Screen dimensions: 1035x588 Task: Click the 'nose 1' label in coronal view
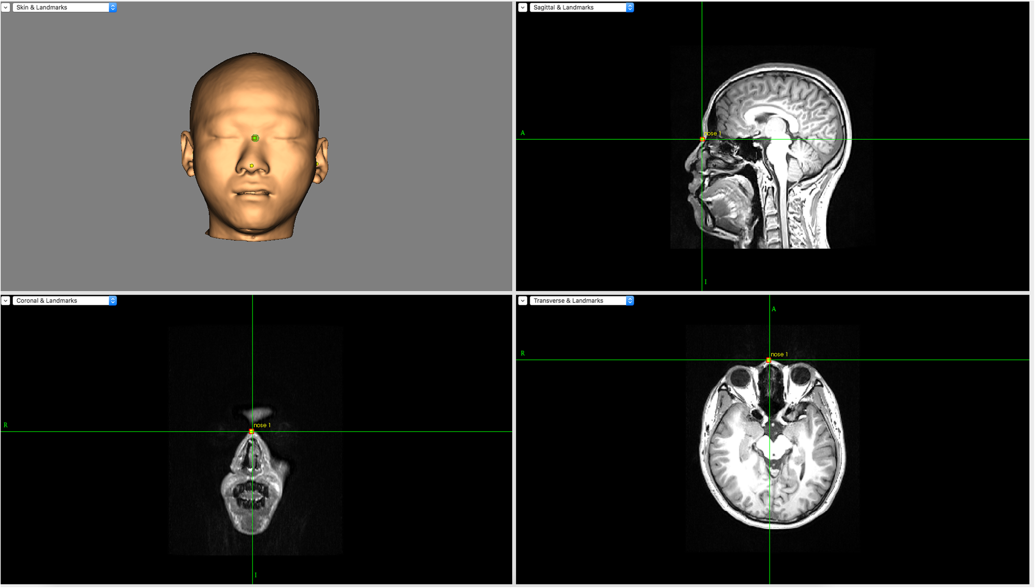coord(262,425)
